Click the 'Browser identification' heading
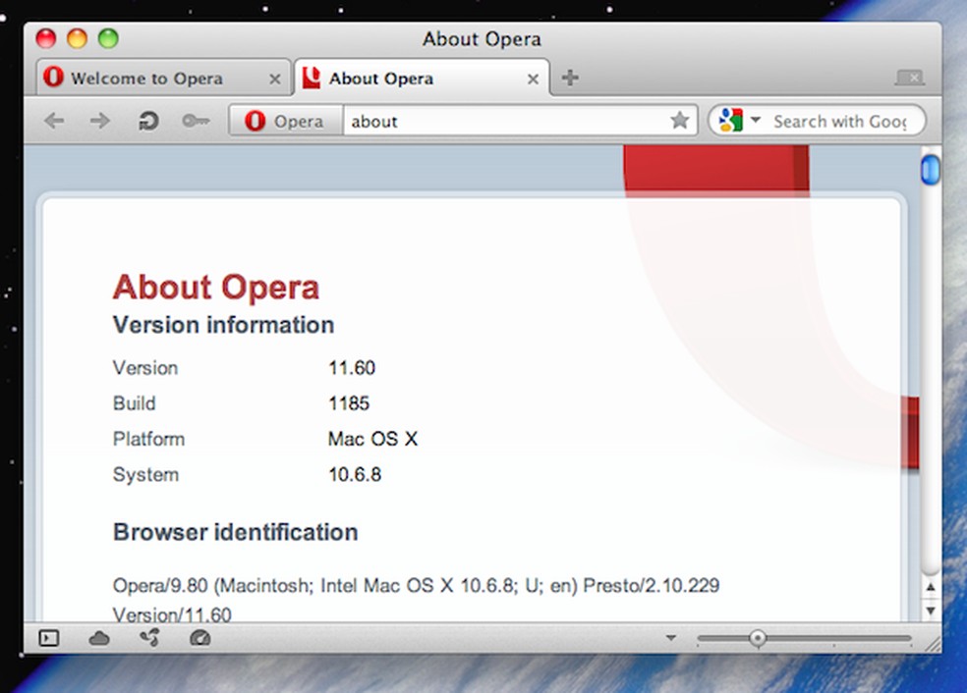Image resolution: width=967 pixels, height=693 pixels. 236,532
